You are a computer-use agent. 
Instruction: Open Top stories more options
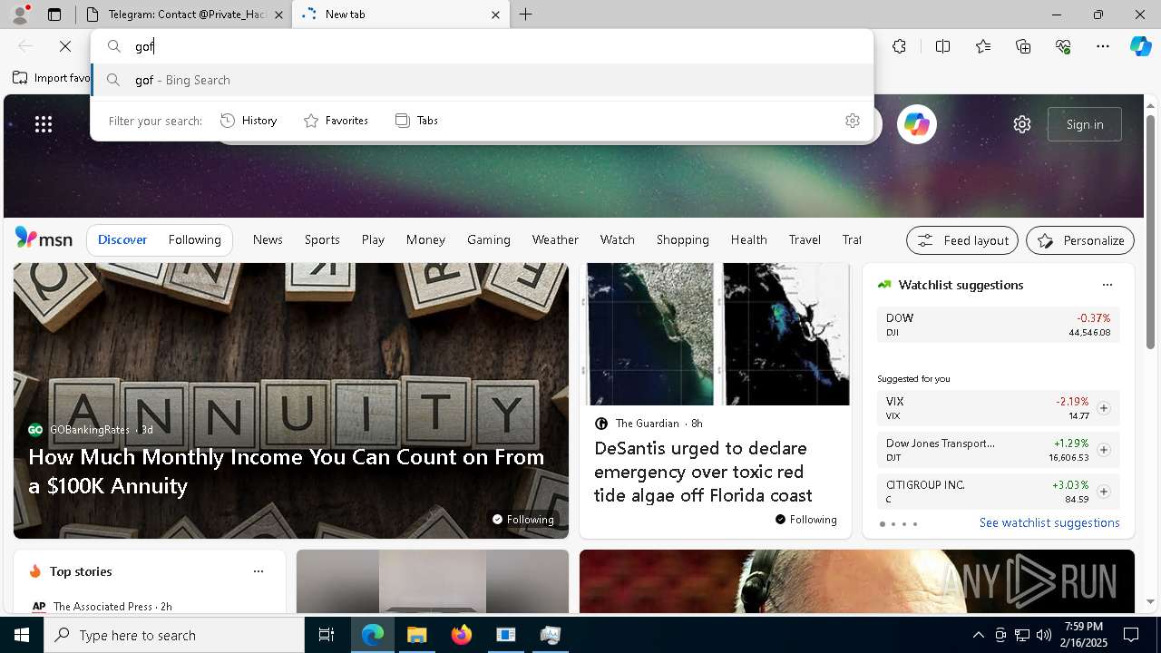259,571
